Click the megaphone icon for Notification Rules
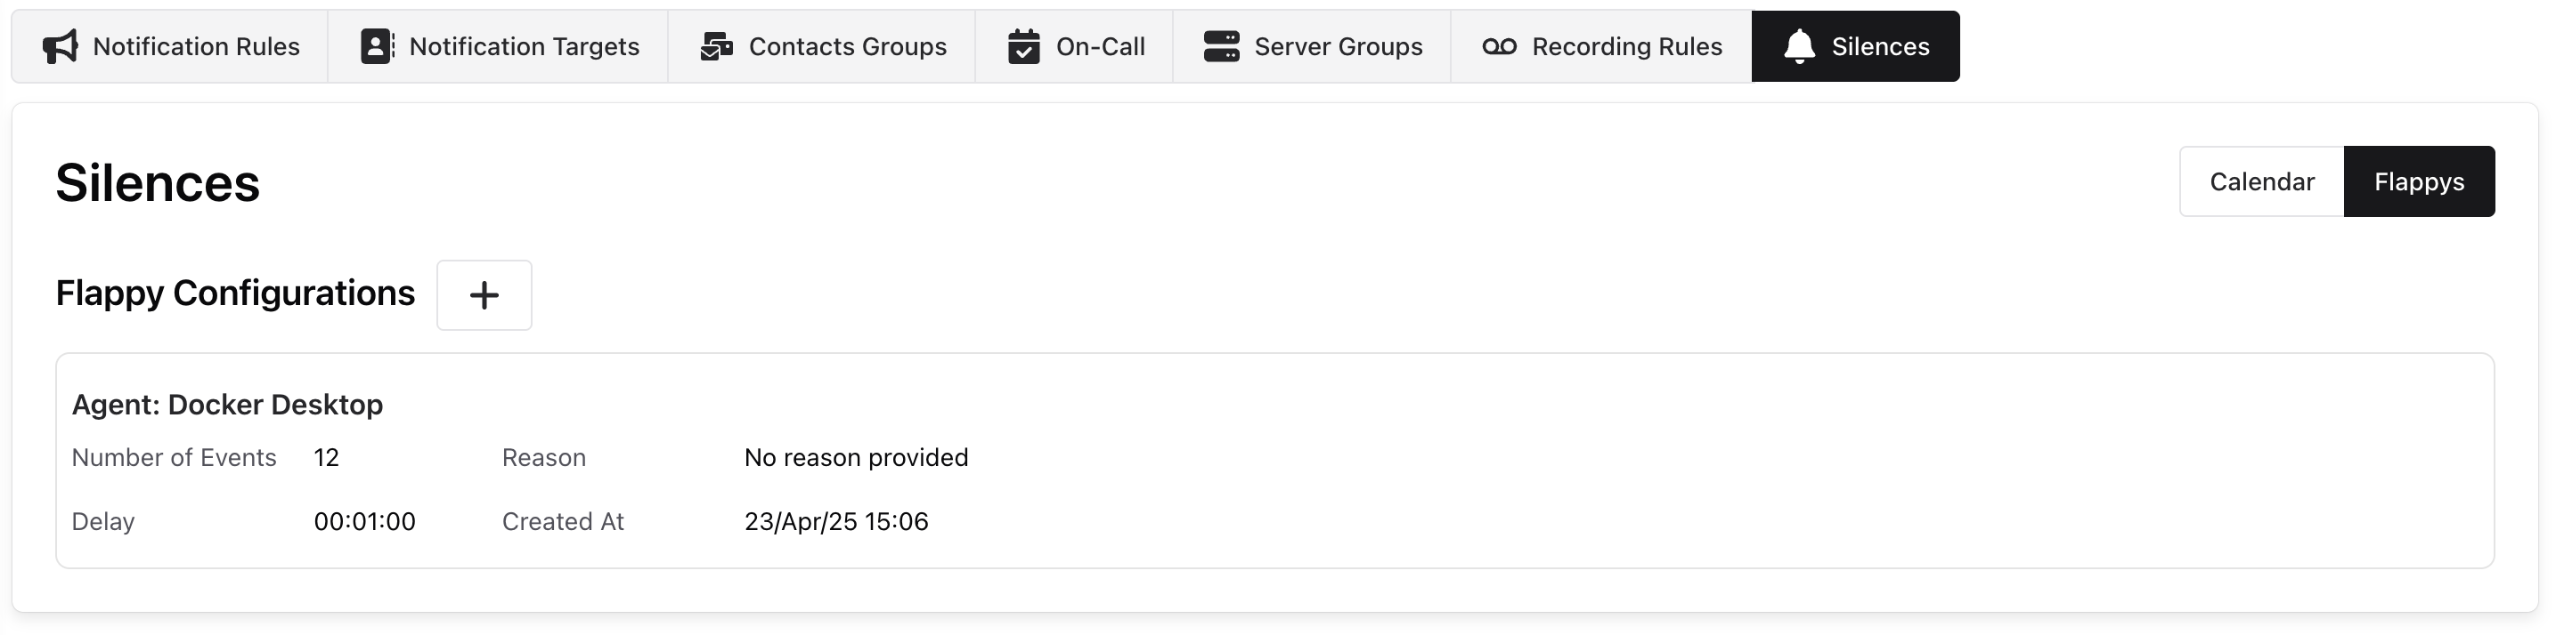 (61, 46)
